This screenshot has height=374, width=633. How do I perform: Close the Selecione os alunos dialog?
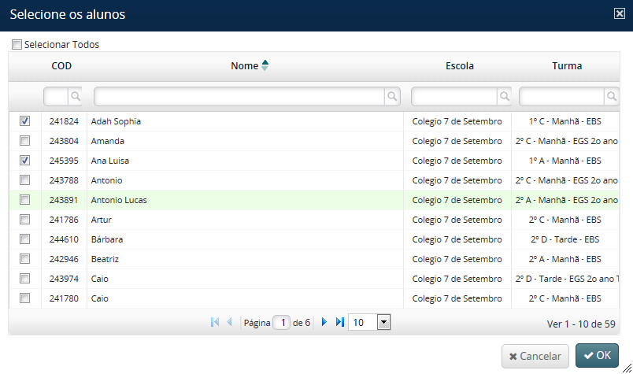(619, 13)
